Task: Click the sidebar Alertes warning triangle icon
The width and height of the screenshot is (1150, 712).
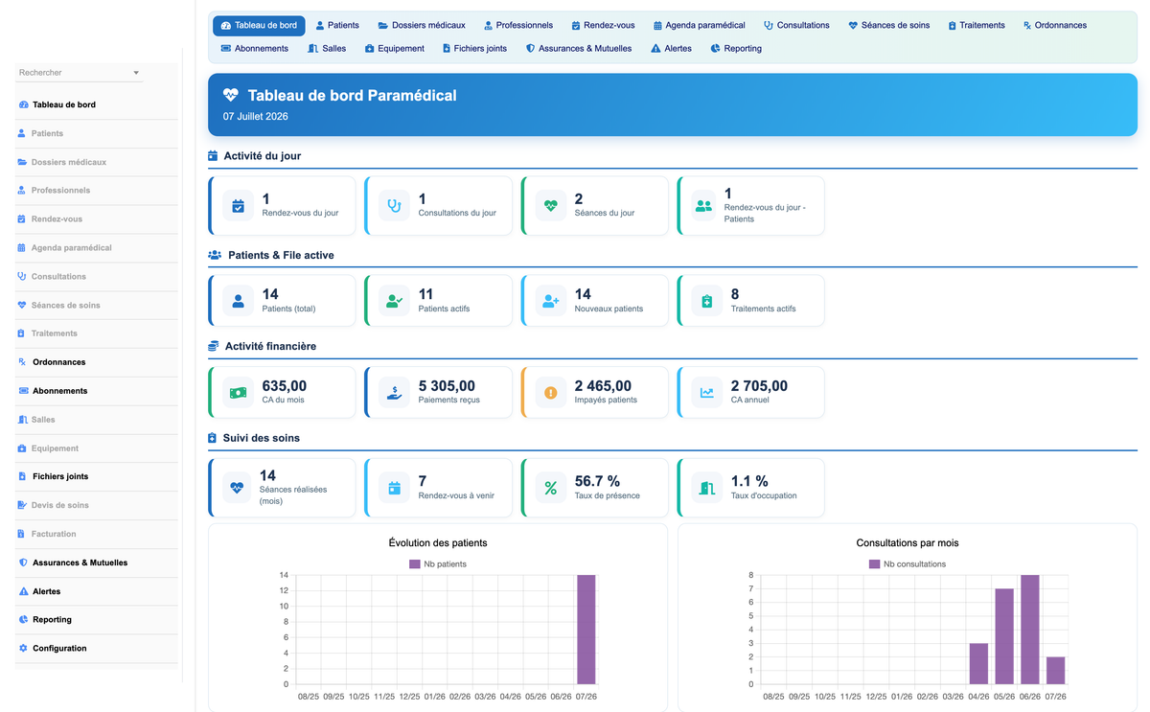Action: point(23,591)
